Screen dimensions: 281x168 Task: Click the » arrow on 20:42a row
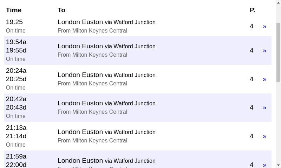coord(264,107)
